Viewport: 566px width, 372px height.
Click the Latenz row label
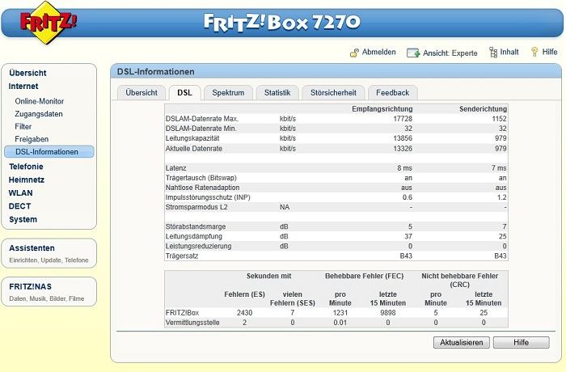(x=175, y=168)
